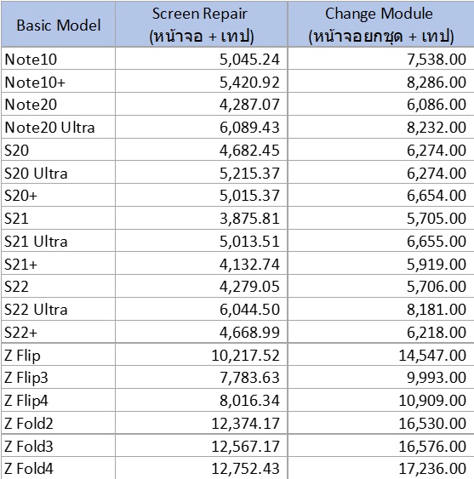
Task: Select the S20 Ultra model cell
Action: [x=59, y=173]
